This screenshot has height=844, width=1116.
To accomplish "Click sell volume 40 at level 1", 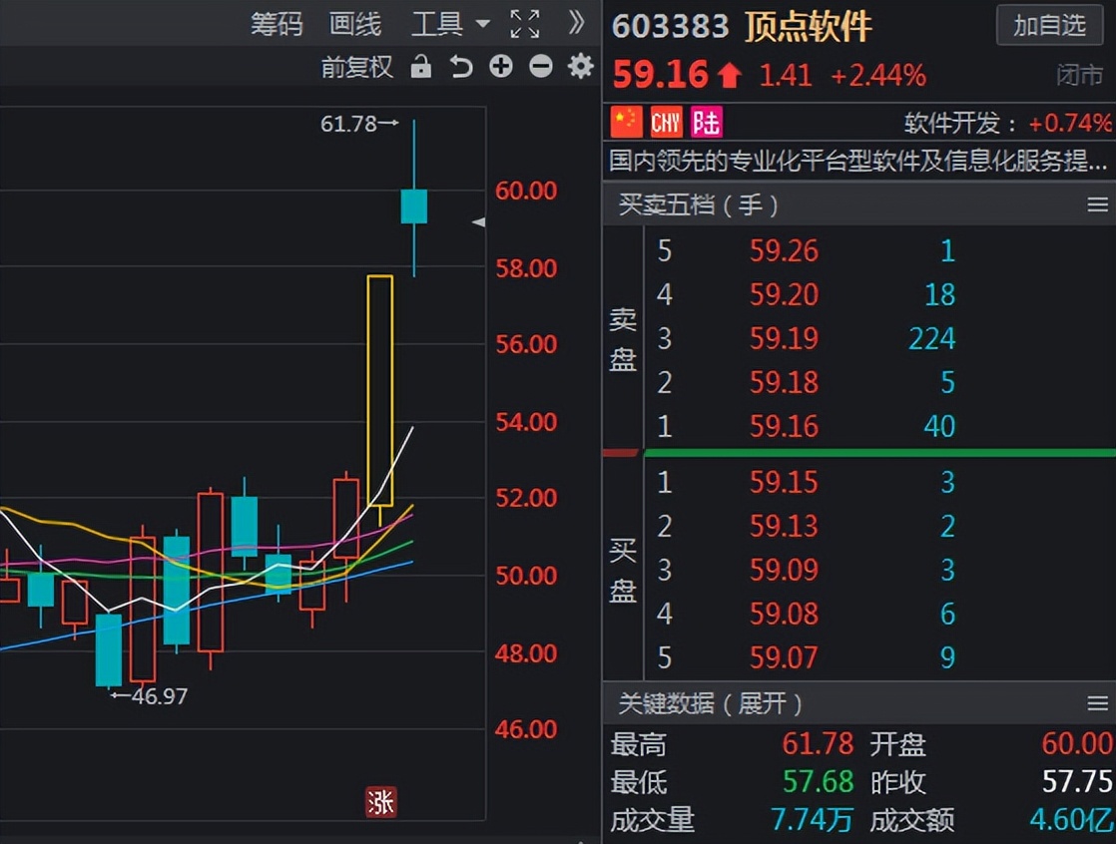I will point(939,427).
